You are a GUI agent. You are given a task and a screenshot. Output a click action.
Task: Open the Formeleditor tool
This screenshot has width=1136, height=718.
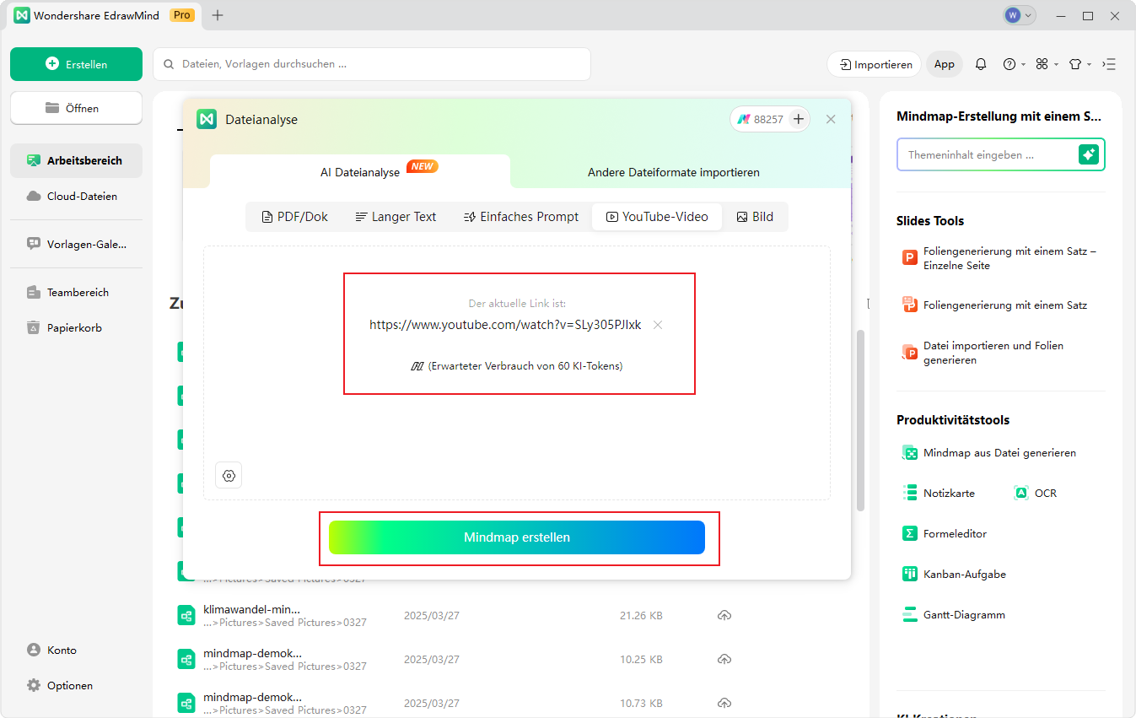click(944, 534)
